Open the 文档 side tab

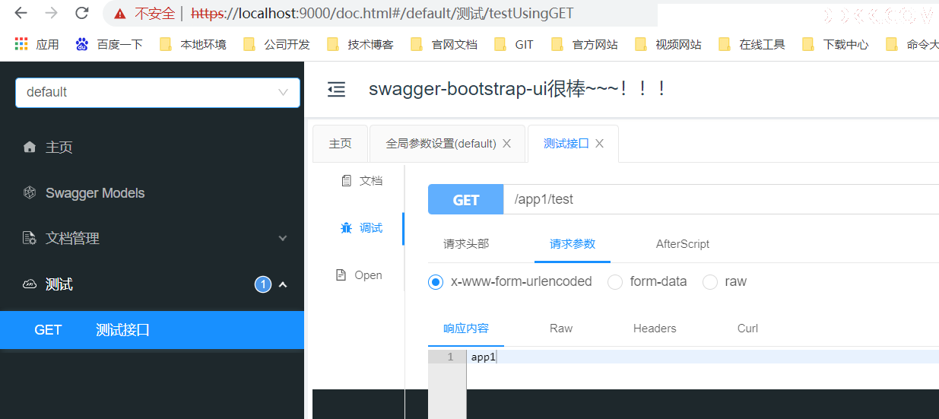click(x=362, y=181)
